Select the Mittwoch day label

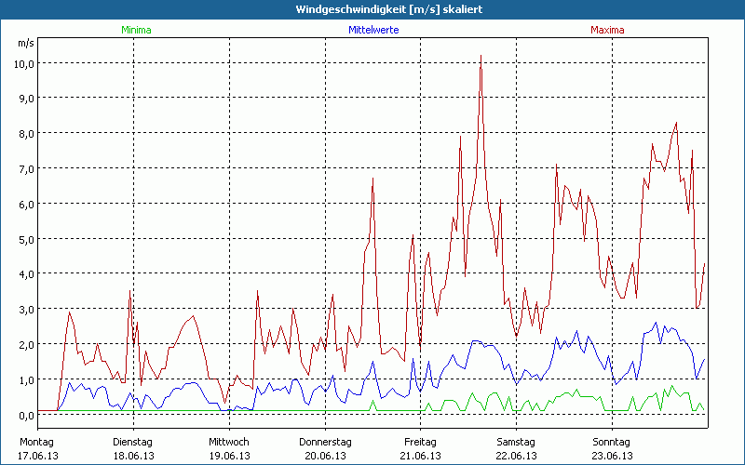pyautogui.click(x=229, y=441)
